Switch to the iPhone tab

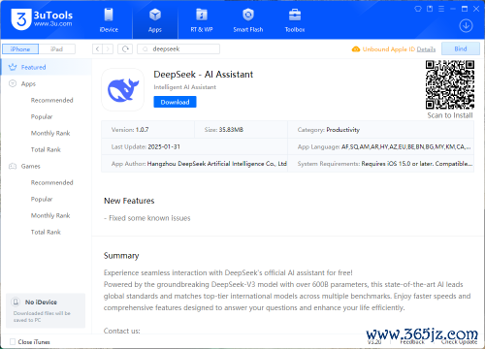click(x=20, y=49)
